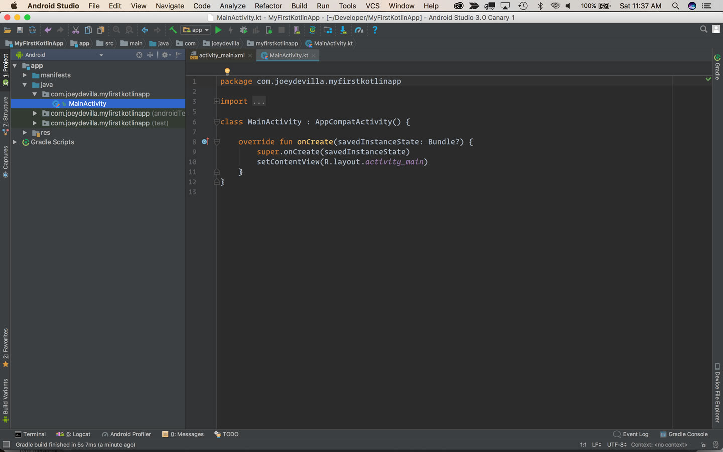
Task: Open the Android project view dropdown
Action: tap(59, 55)
